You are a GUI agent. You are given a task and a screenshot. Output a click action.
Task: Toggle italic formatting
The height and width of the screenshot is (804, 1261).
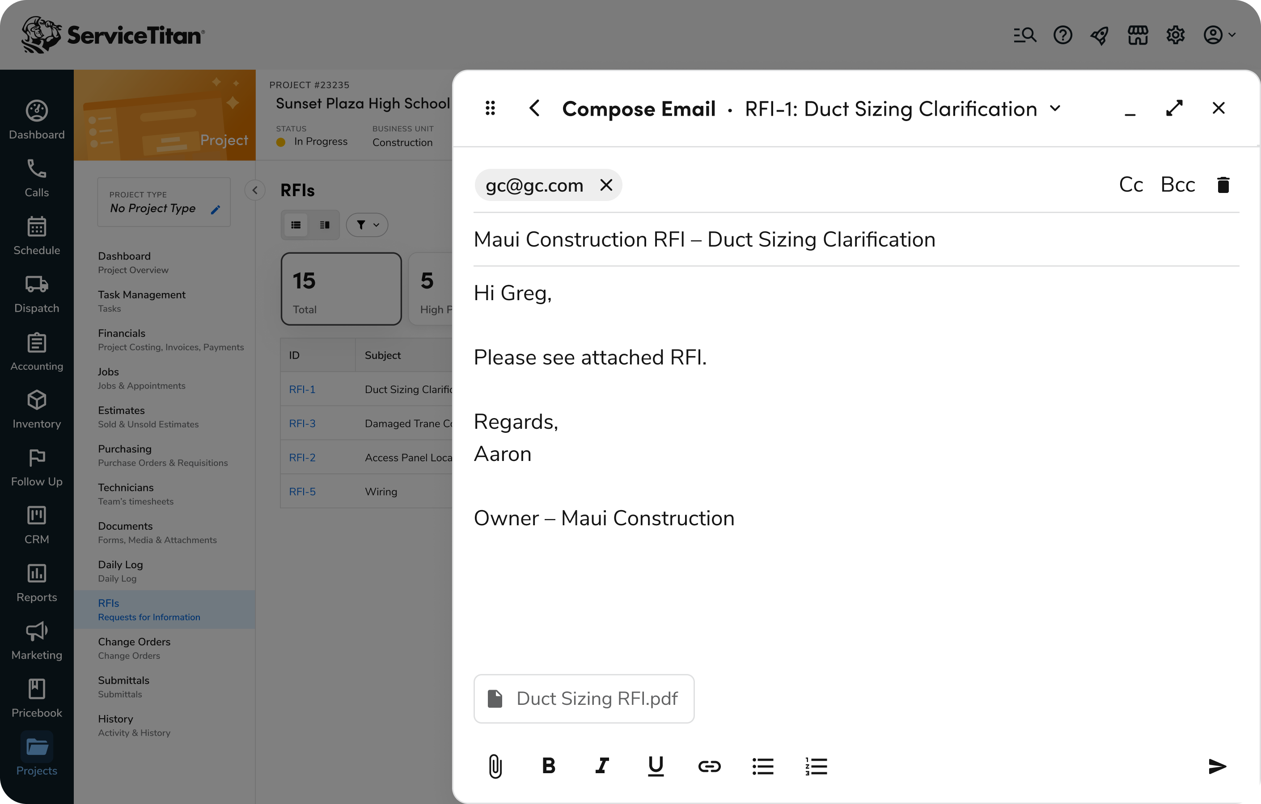[x=602, y=766]
